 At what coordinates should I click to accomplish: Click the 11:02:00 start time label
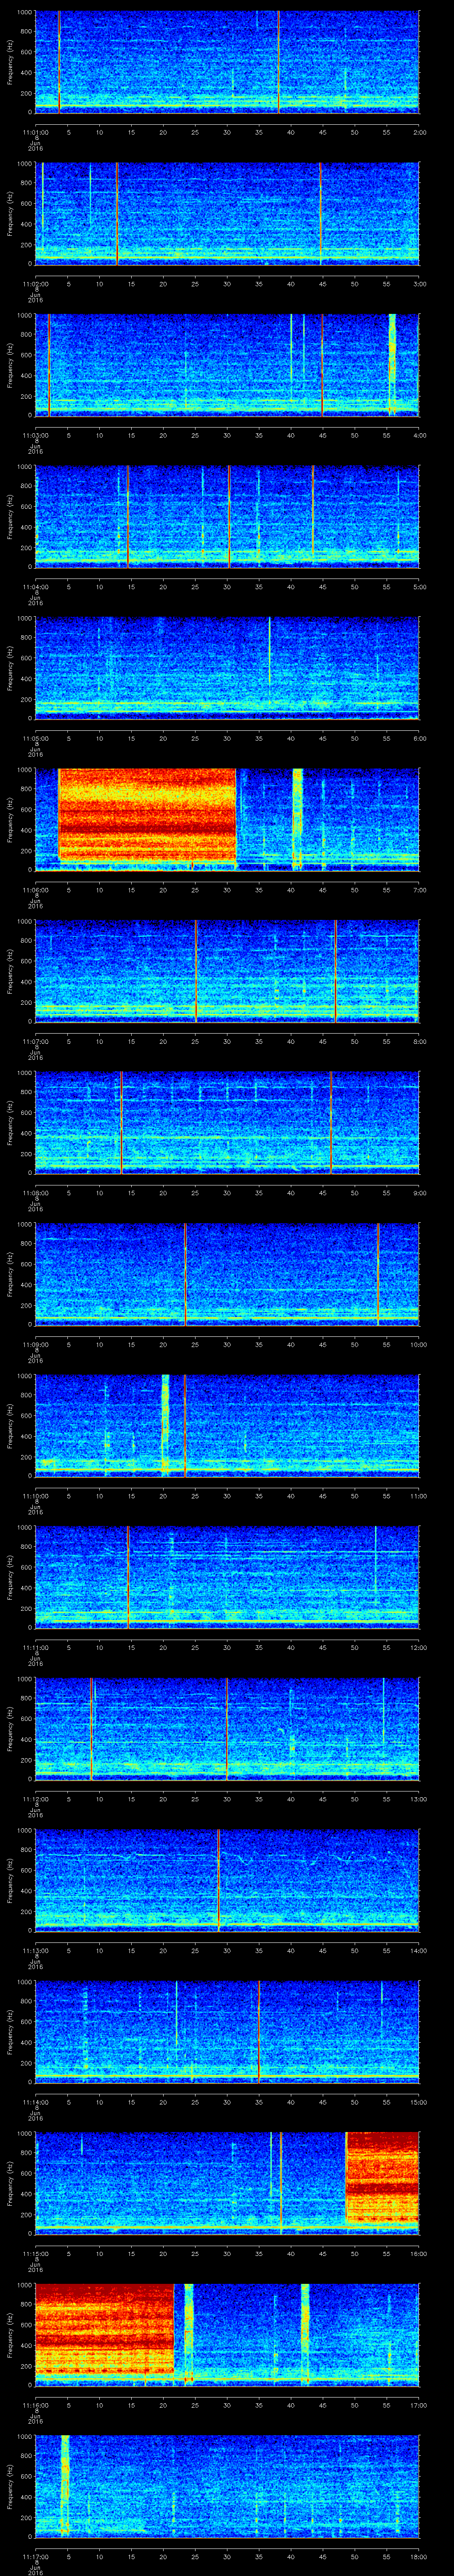point(35,284)
